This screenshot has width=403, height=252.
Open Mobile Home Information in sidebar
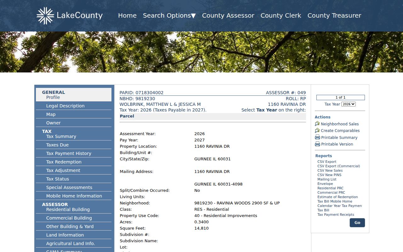(x=74, y=196)
